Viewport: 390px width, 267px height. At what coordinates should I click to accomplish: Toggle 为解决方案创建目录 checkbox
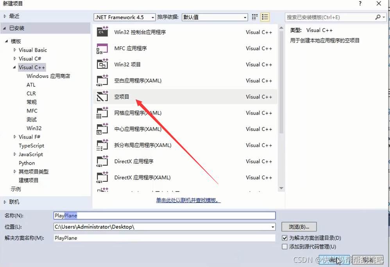[285, 238]
